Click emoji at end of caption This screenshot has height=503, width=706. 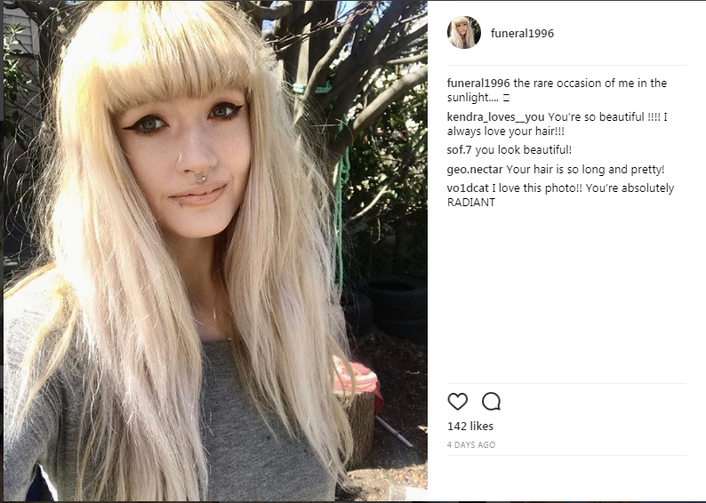(506, 98)
